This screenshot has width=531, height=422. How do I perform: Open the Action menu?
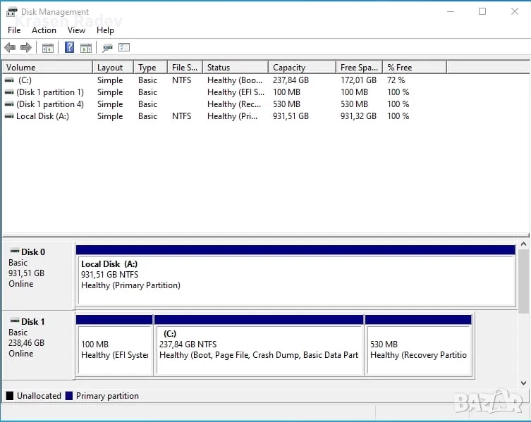pos(44,30)
